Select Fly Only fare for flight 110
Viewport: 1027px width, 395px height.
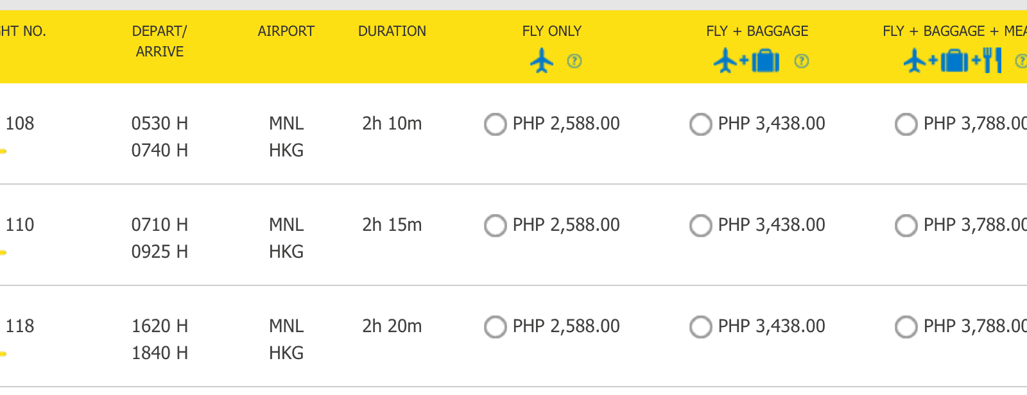(496, 225)
